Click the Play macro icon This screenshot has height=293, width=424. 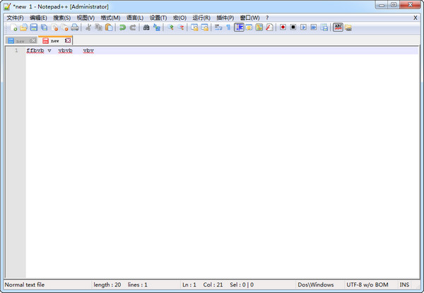[x=303, y=28]
